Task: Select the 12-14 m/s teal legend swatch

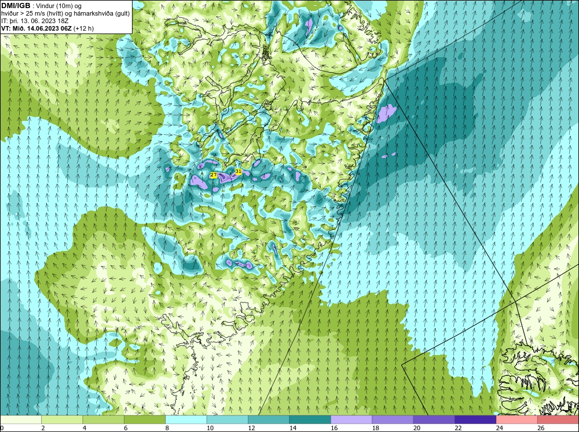Action: coord(269,419)
